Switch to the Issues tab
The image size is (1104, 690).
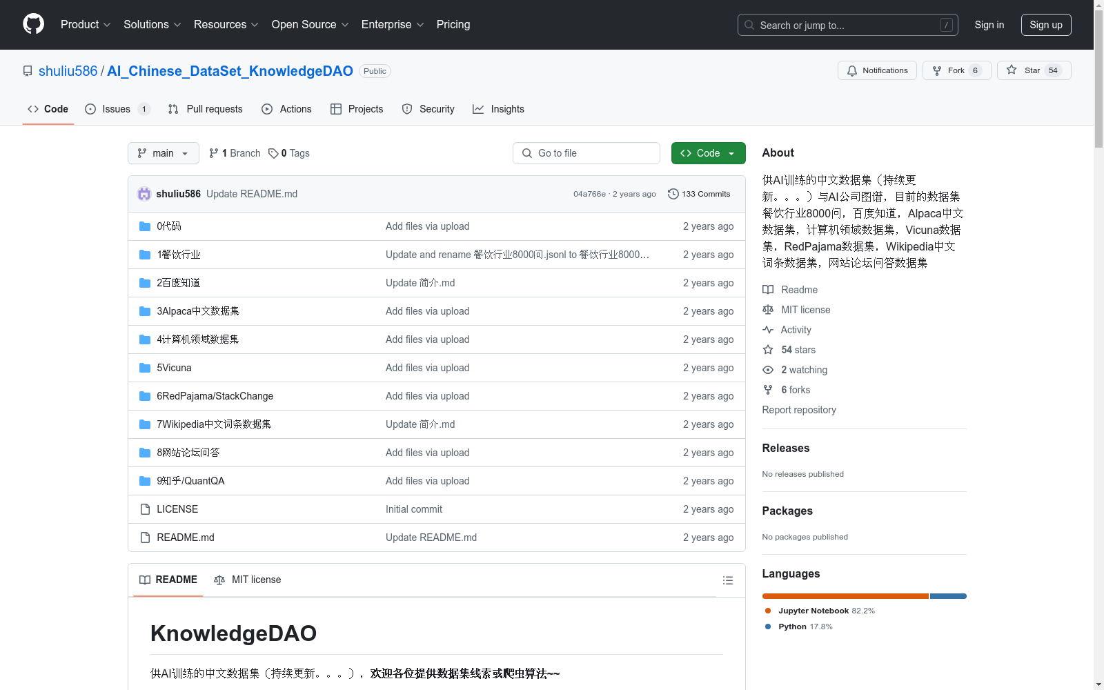coord(117,109)
